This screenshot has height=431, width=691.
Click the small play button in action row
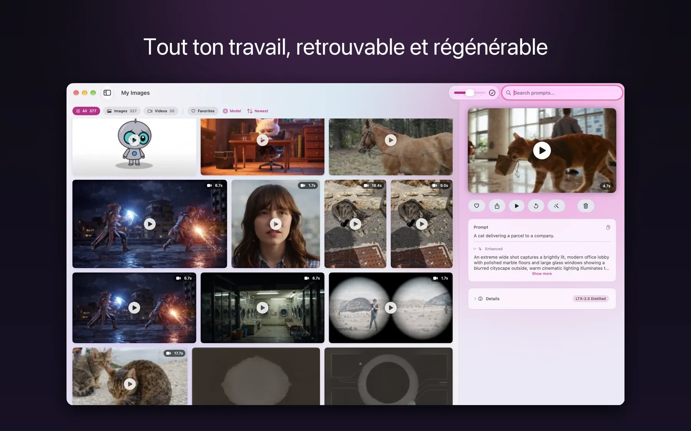[517, 206]
